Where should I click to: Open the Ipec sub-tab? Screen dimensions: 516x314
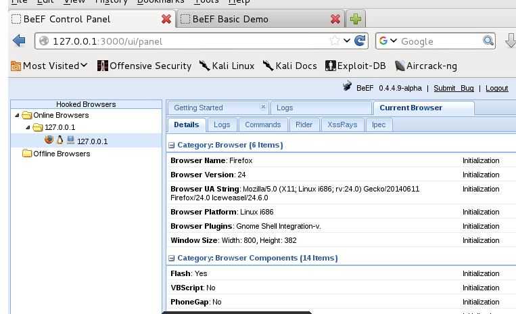pos(379,125)
